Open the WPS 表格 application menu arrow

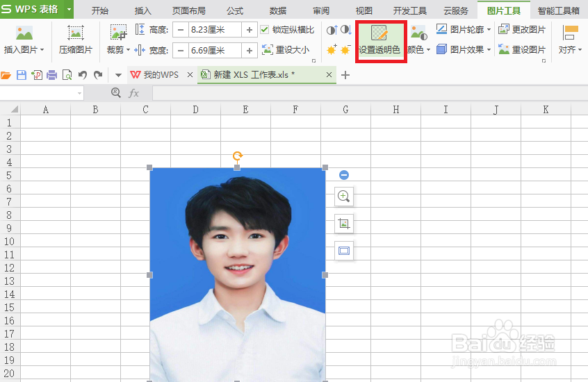tap(69, 9)
